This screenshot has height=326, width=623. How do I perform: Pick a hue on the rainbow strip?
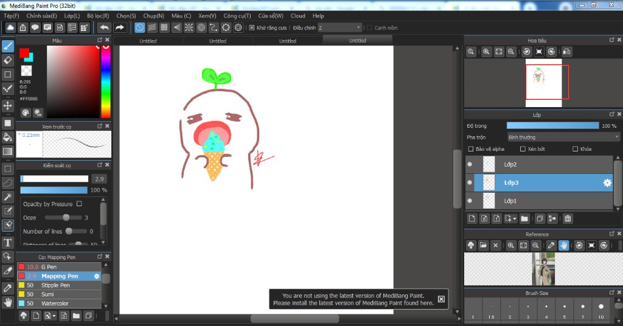(106, 81)
